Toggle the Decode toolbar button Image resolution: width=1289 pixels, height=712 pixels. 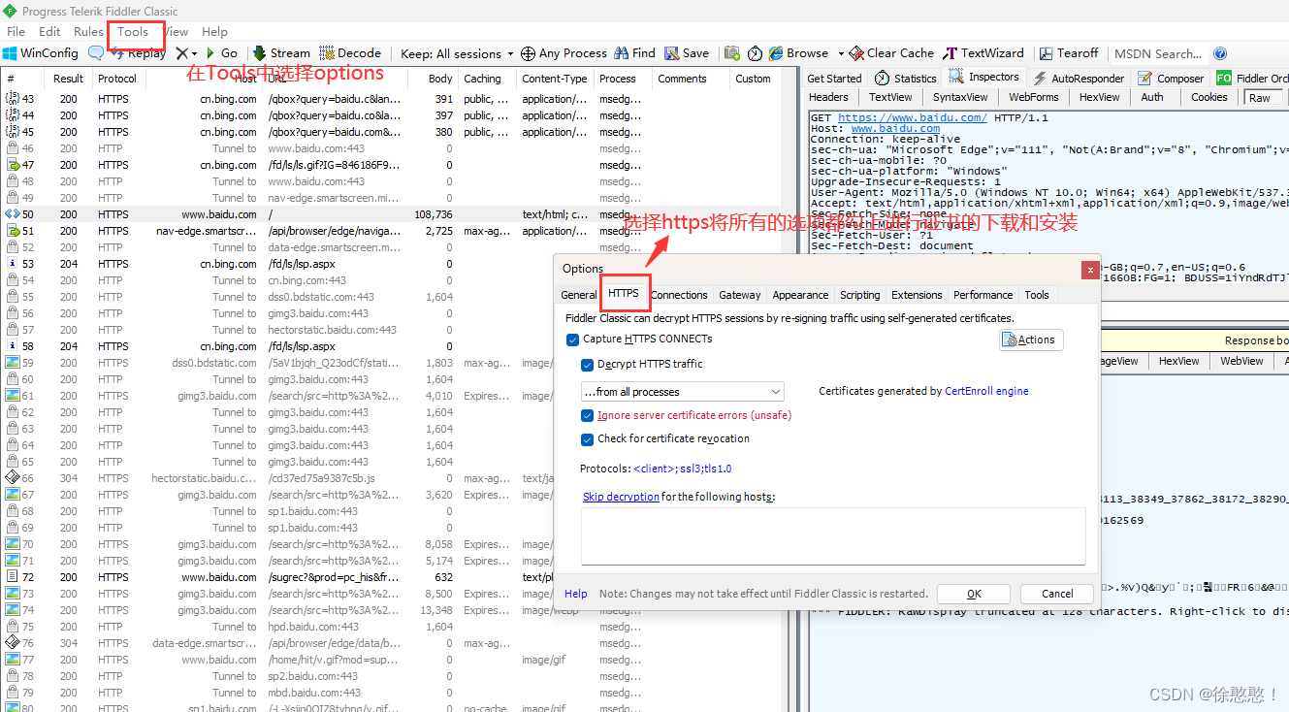pyautogui.click(x=350, y=53)
